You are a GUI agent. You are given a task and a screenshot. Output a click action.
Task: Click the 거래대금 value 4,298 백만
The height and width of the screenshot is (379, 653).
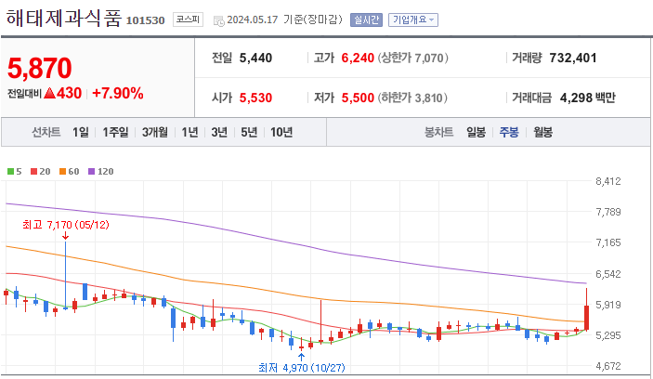588,98
